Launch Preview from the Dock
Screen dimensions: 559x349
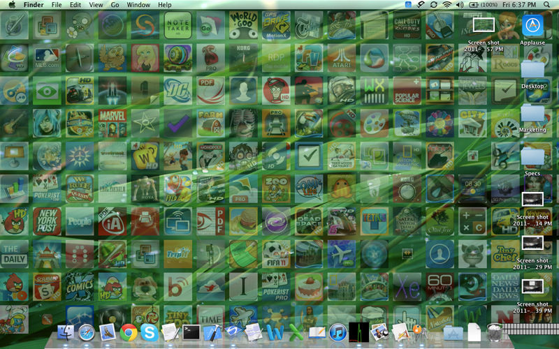379,333
